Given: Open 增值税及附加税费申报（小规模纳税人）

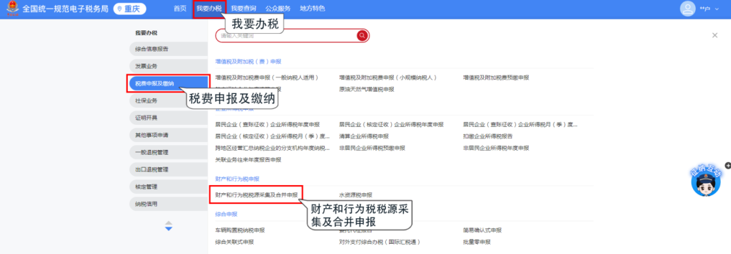Looking at the screenshot, I should tap(388, 78).
